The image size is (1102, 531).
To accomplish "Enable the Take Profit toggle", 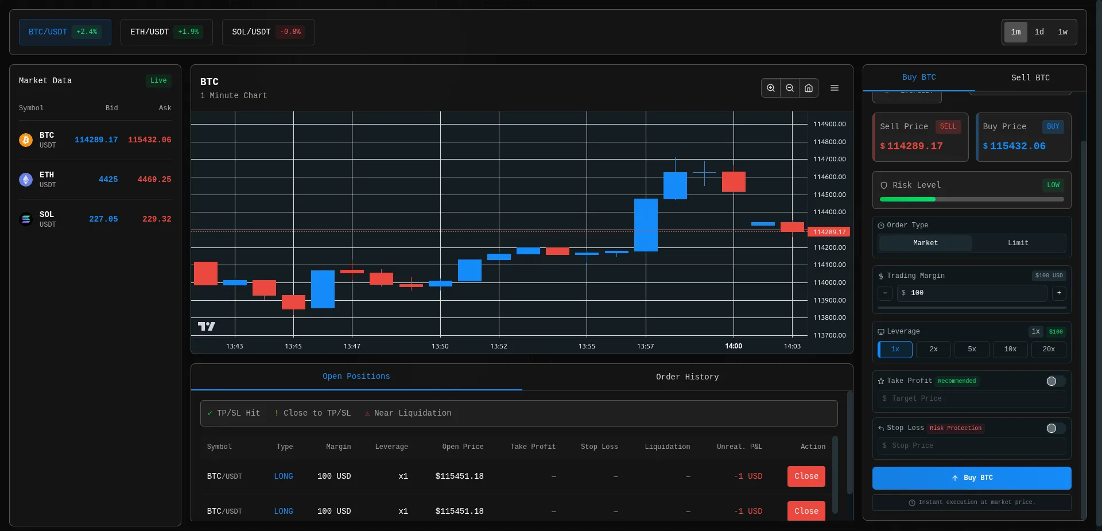I will pyautogui.click(x=1056, y=381).
